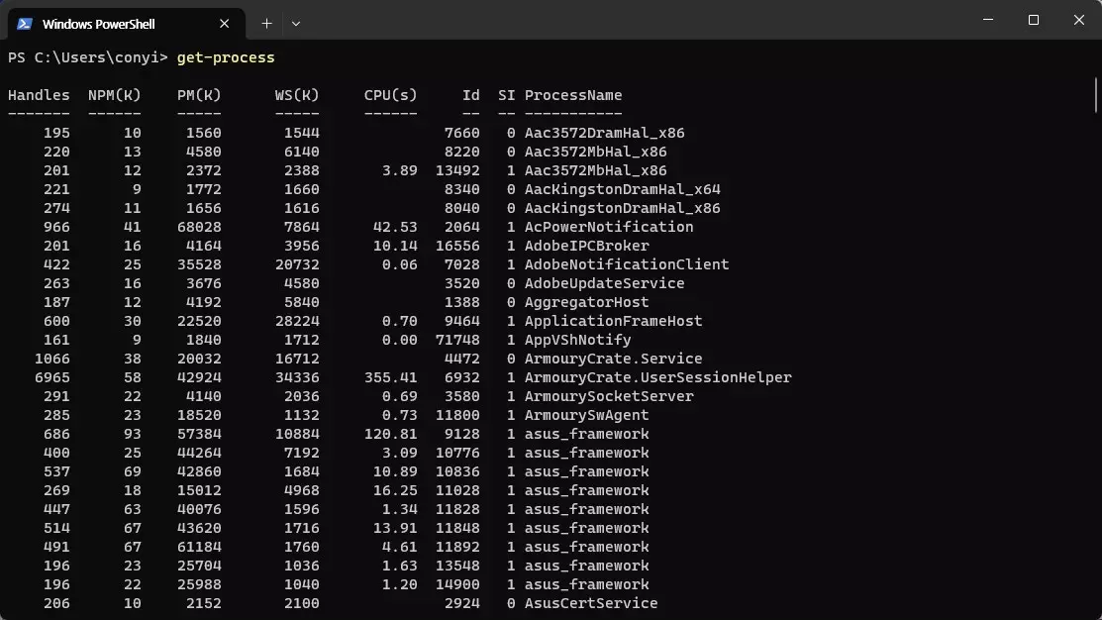The height and width of the screenshot is (620, 1102).
Task: Click the PS C:\Users\conyi> prompt
Action: click(88, 57)
